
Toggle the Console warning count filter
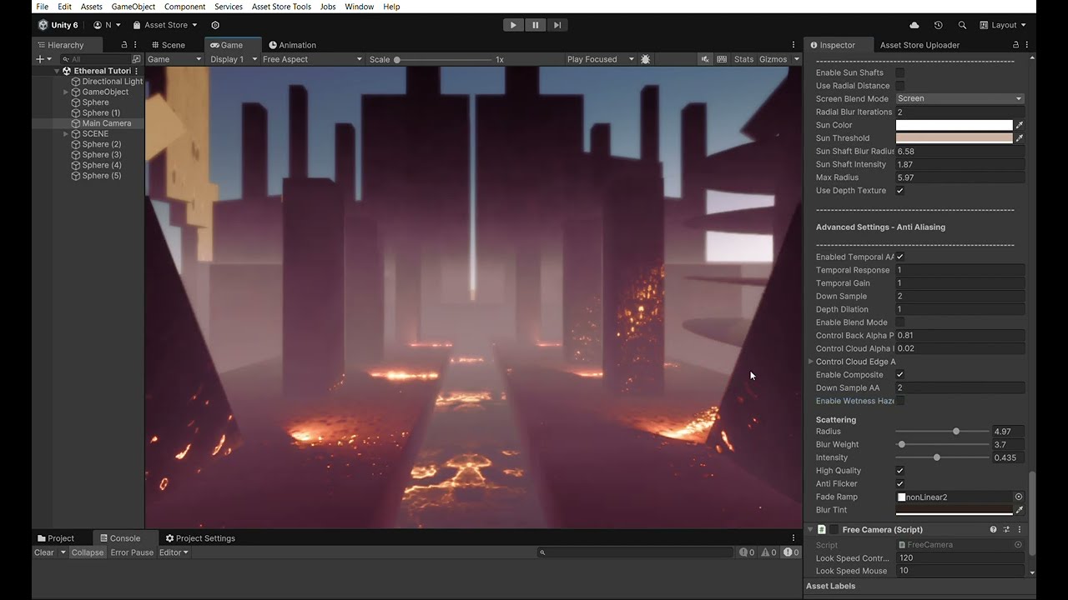tap(768, 552)
